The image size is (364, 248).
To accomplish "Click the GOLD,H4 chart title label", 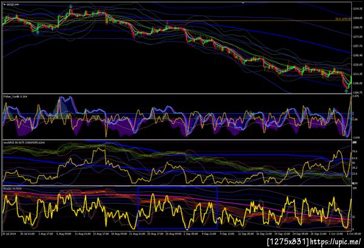I will tap(13, 4).
